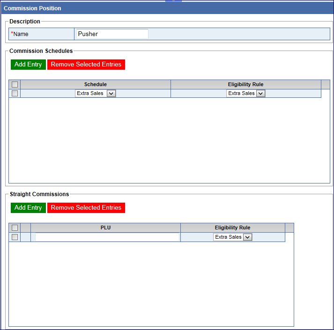Click the collapse handle above the title bar
The image size is (334, 330).
click(x=173, y=1)
